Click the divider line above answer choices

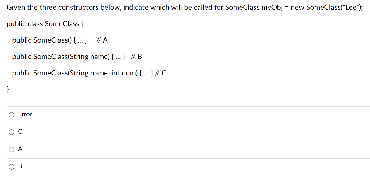pos(185,106)
